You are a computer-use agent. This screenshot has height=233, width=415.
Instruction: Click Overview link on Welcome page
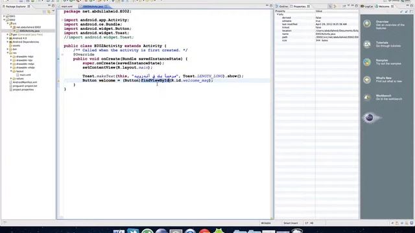click(x=382, y=21)
